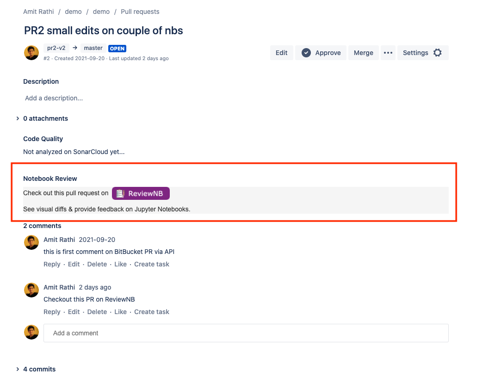Click the 2021-09-20 comment timestamp
Viewport: 495px width, 383px height.
point(97,240)
